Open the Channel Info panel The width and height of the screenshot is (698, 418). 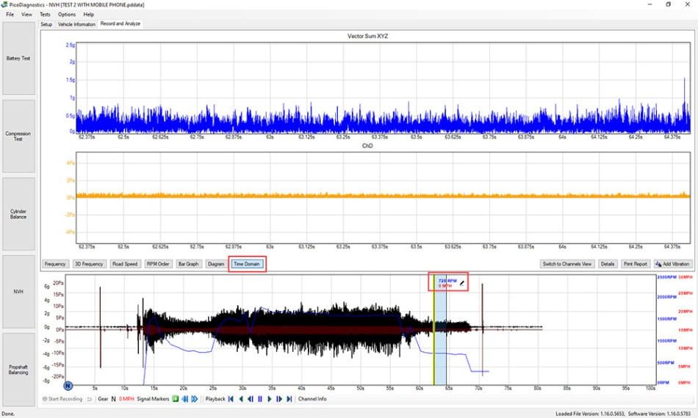point(312,399)
